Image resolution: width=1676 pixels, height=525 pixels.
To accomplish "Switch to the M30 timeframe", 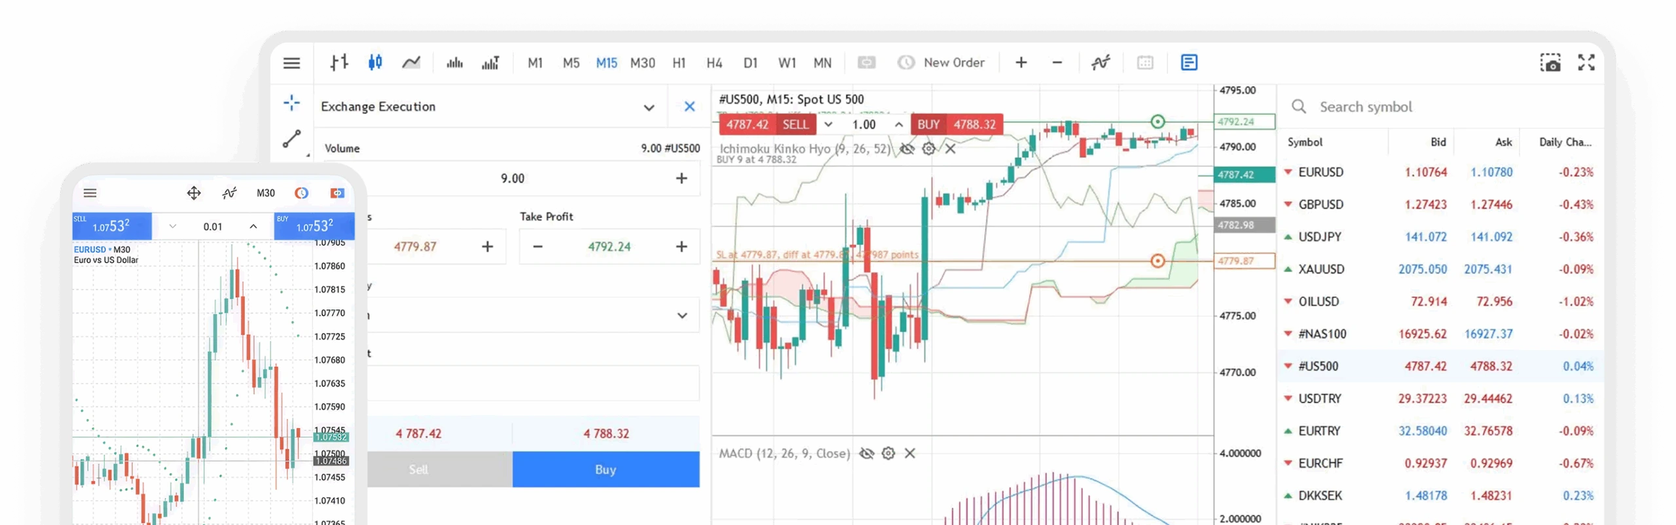I will [x=642, y=63].
